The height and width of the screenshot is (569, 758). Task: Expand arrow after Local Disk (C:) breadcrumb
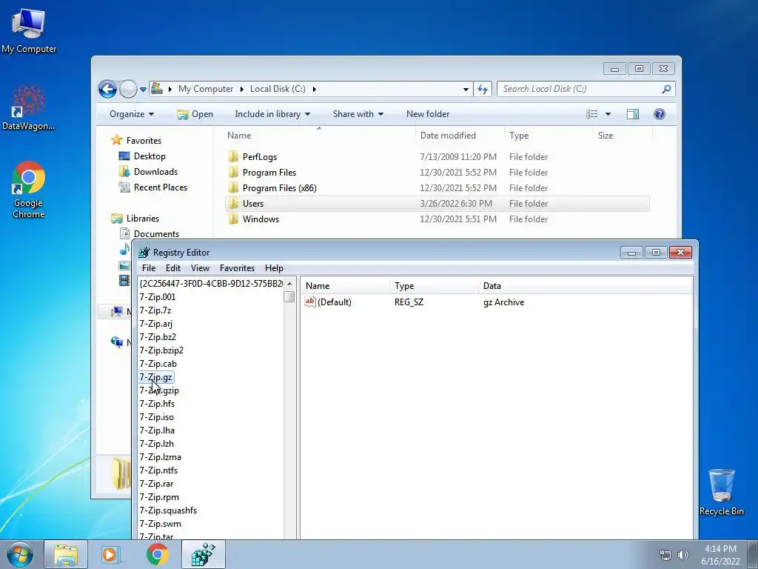click(314, 89)
